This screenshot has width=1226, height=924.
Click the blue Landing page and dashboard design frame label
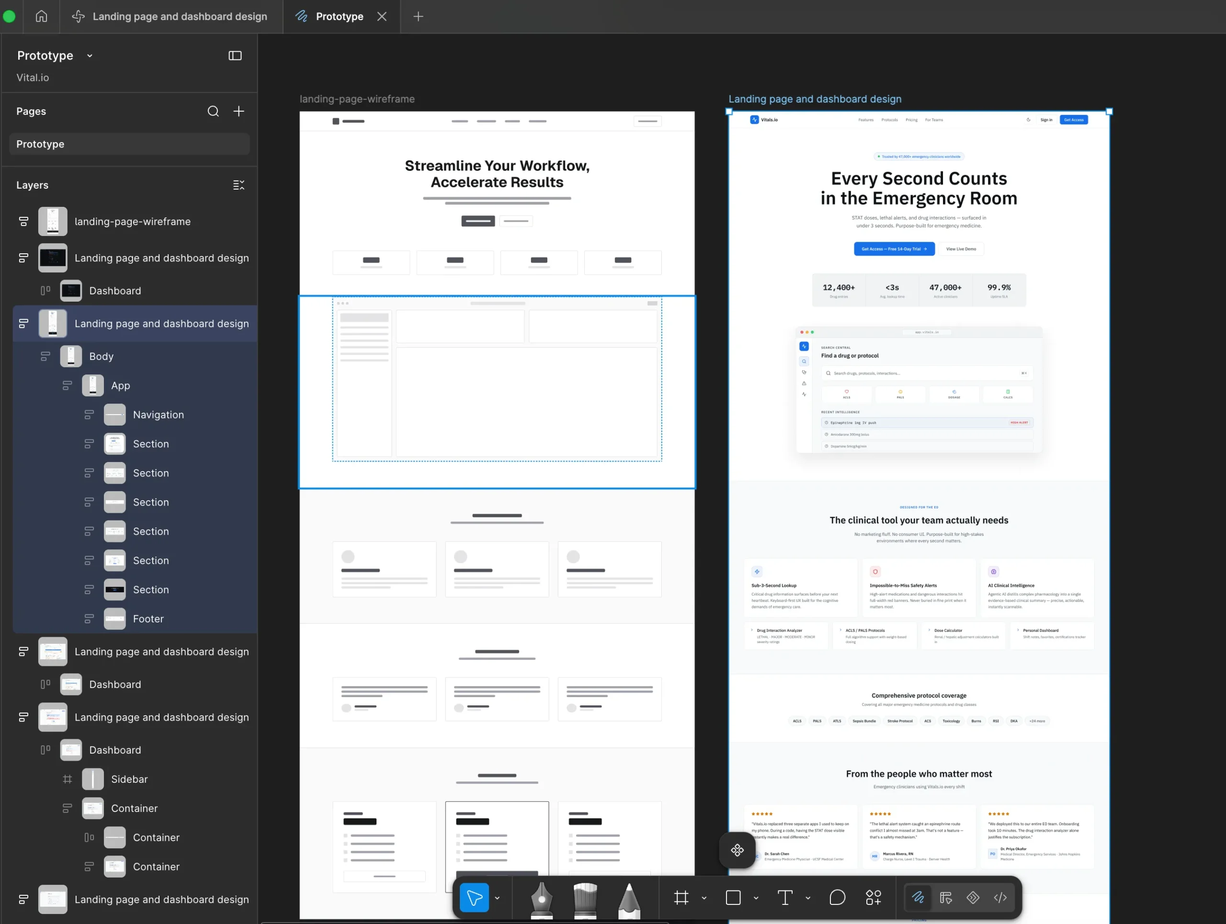pos(815,99)
